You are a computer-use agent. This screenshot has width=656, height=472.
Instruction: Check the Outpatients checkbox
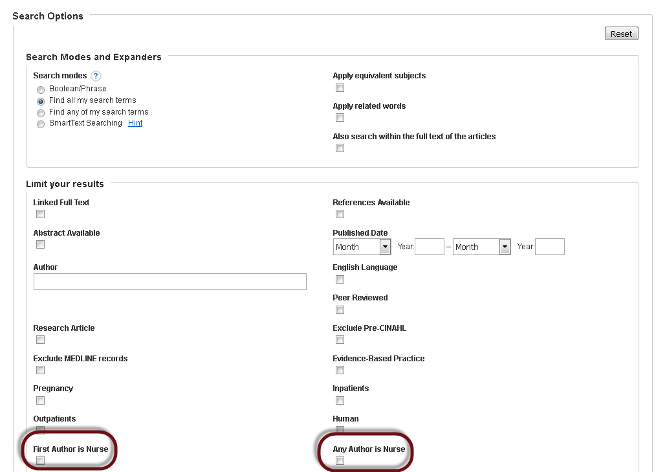tap(40, 430)
